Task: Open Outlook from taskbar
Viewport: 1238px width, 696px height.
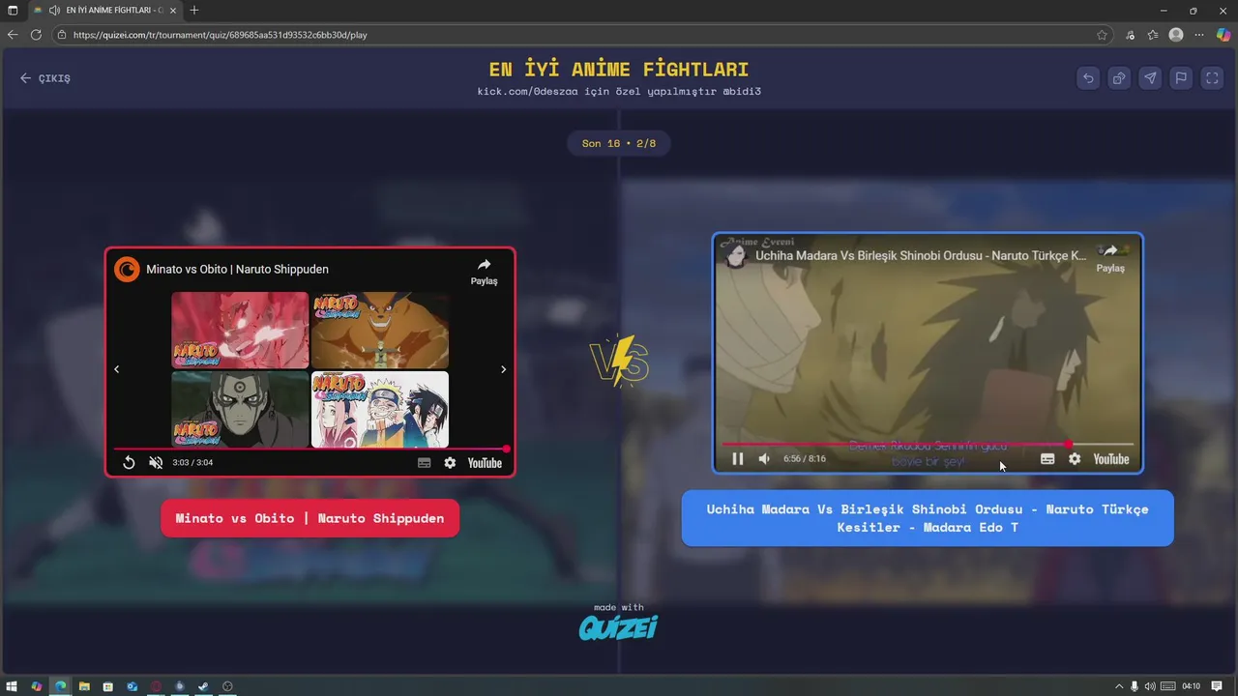Action: 132,686
